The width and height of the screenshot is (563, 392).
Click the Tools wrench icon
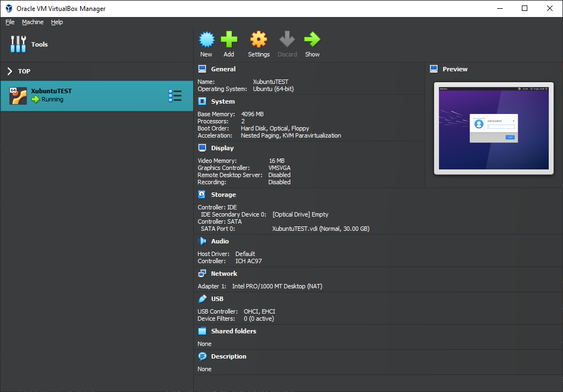click(x=18, y=44)
